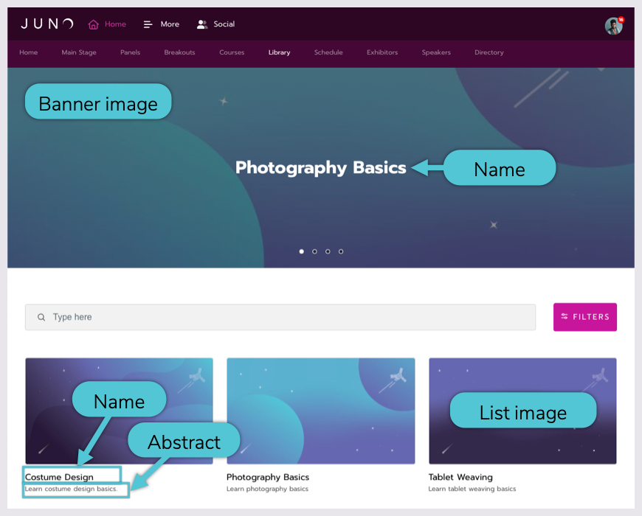Open the Directory tab
642x516 pixels.
[489, 52]
